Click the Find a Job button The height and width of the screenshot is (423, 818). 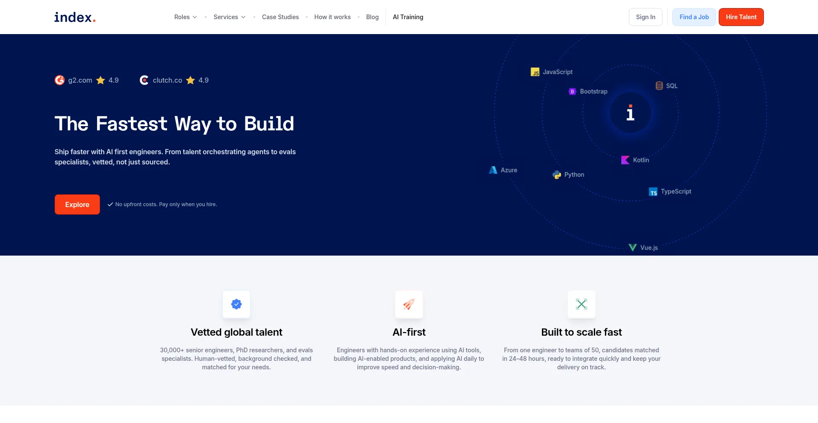pos(694,17)
